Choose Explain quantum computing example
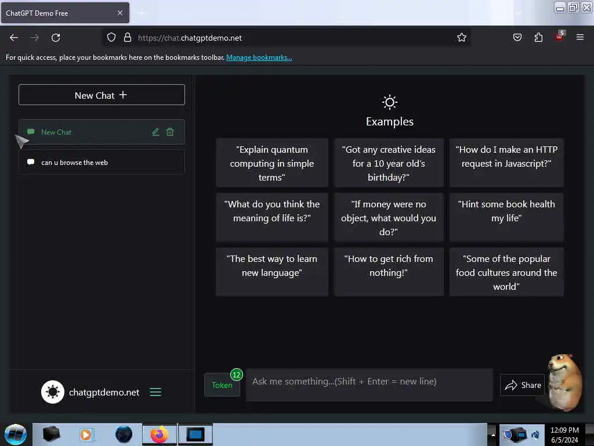 point(272,163)
